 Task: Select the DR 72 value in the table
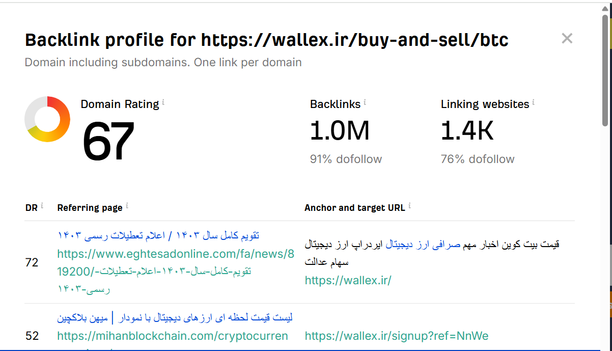[32, 262]
